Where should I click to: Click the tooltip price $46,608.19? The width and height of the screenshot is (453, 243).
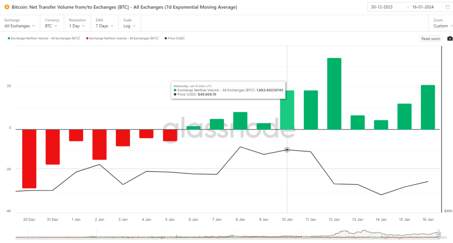click(207, 94)
